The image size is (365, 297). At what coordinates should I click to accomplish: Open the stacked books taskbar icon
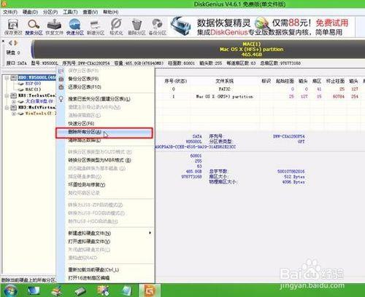[56, 290]
